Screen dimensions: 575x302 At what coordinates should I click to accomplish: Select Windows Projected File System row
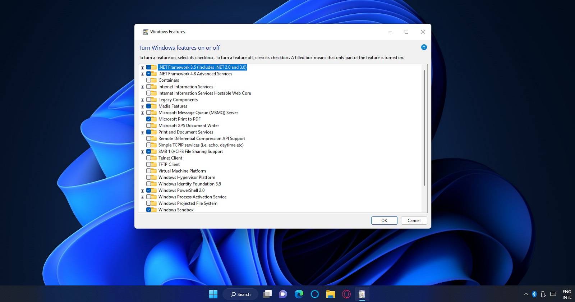click(x=188, y=203)
